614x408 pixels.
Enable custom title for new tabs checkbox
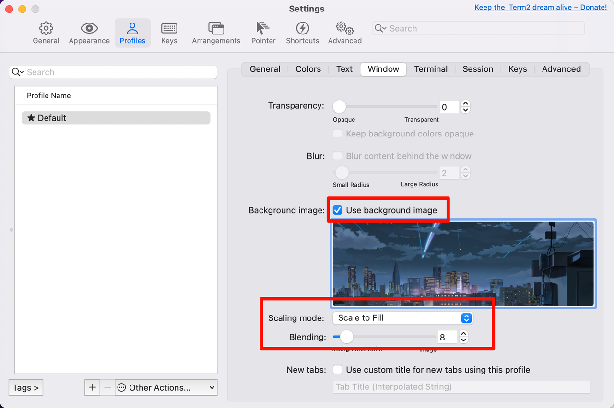pos(338,370)
